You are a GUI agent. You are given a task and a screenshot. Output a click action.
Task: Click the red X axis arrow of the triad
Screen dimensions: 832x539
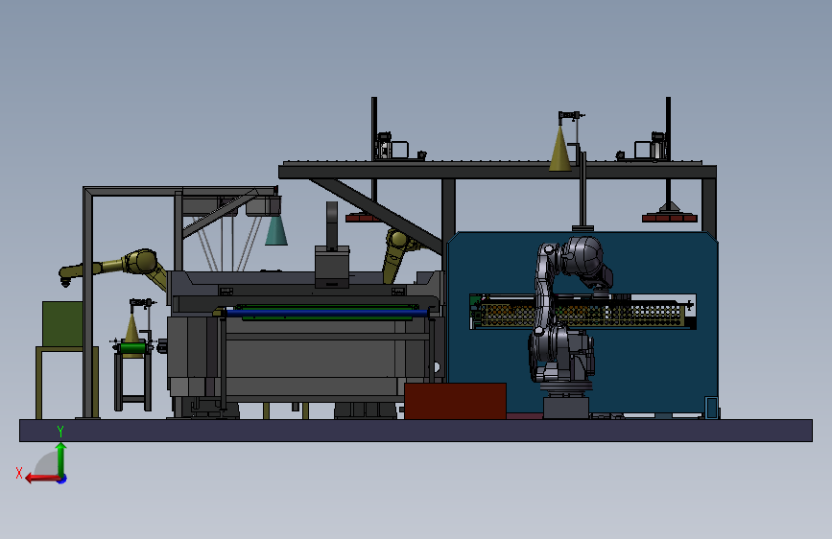pos(41,479)
